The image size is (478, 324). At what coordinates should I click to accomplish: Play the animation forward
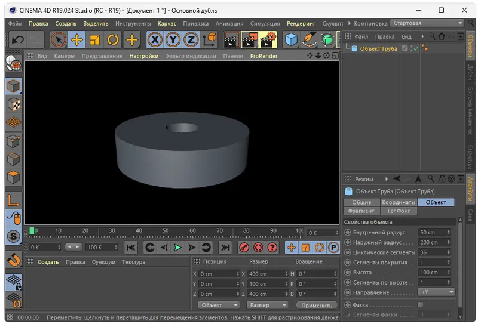click(177, 247)
